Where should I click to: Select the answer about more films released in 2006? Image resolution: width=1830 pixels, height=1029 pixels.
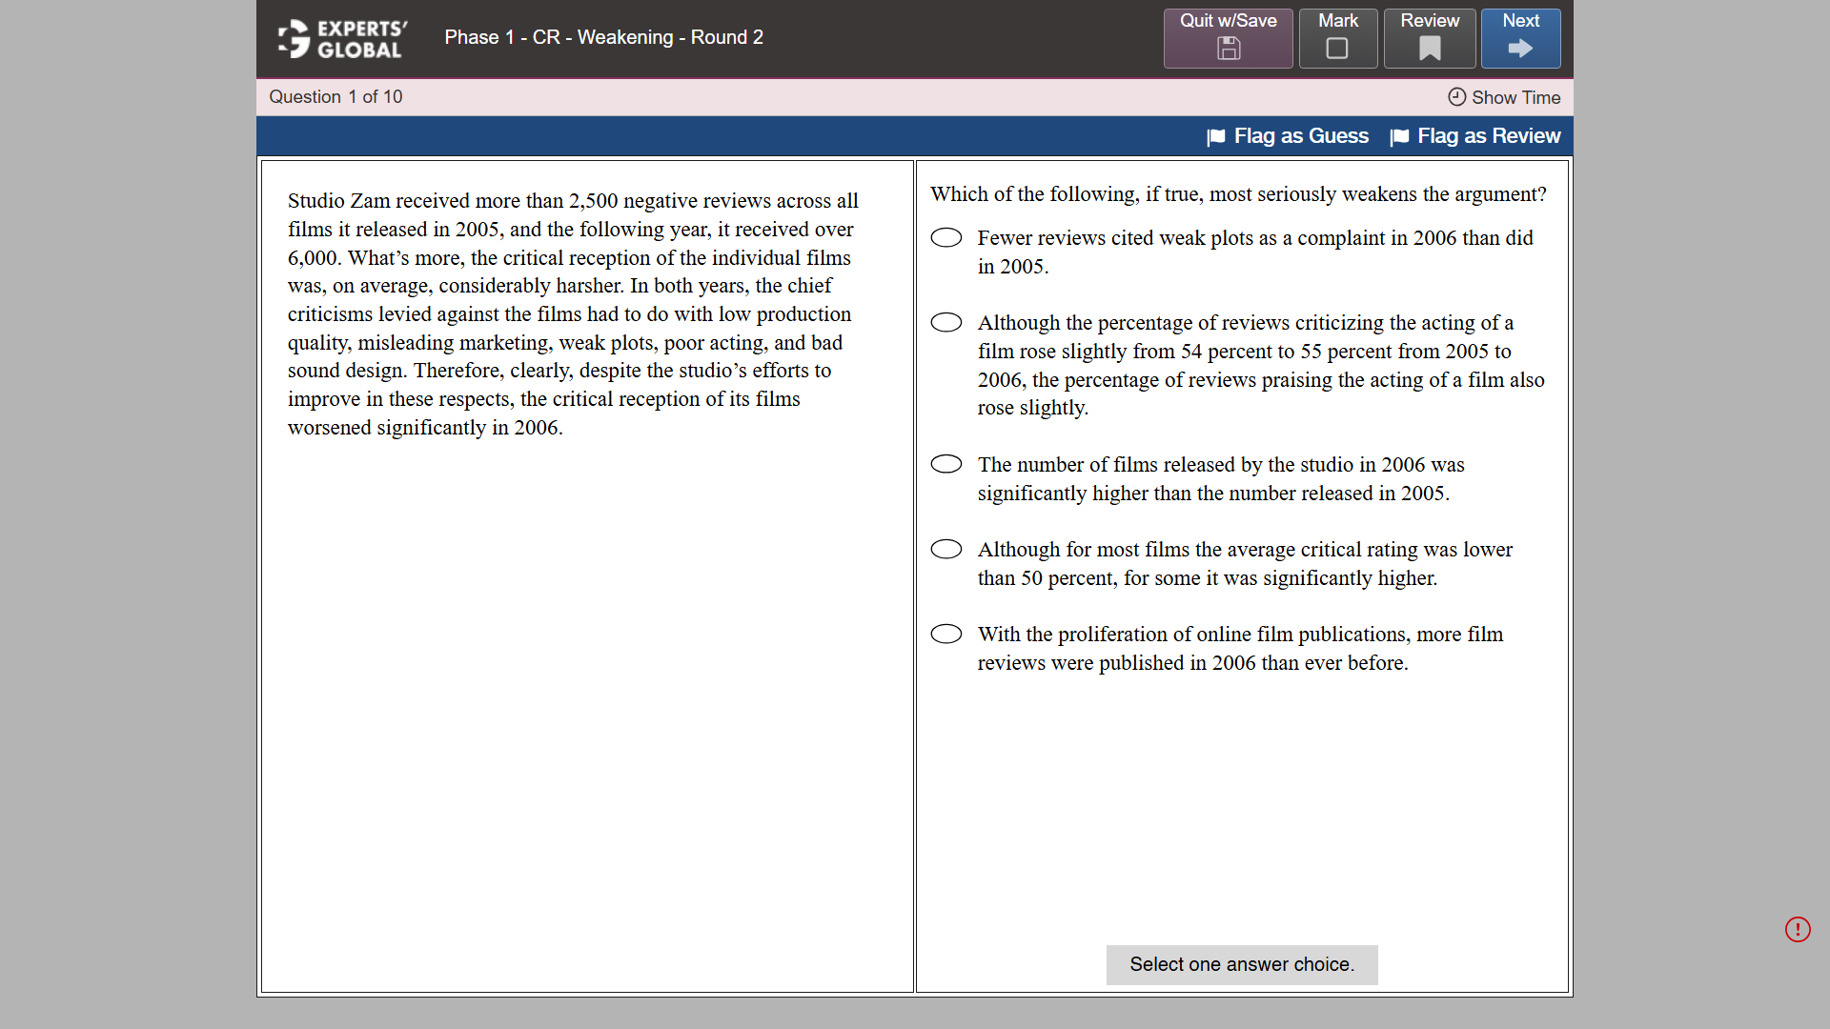point(946,464)
